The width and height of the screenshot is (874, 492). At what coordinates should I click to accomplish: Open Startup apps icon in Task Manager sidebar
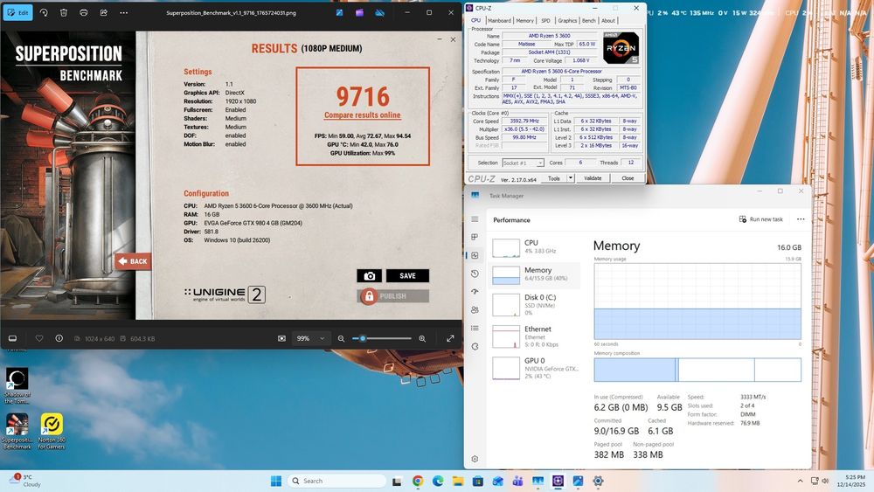click(475, 291)
